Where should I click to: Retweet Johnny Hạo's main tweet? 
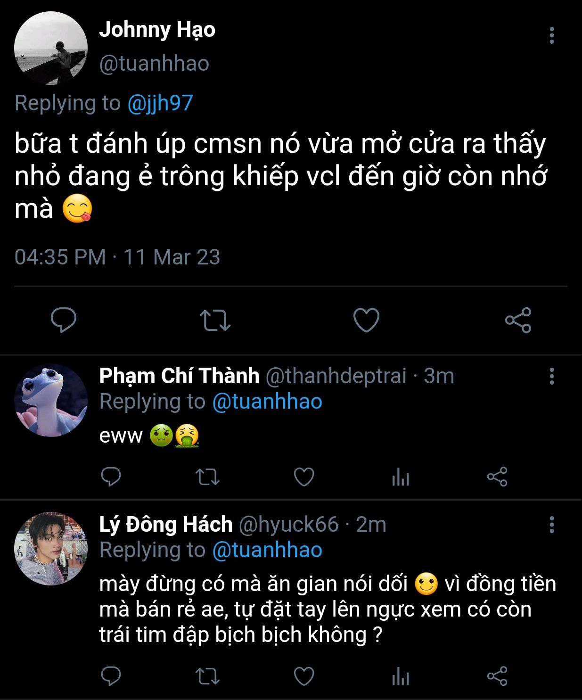215,320
